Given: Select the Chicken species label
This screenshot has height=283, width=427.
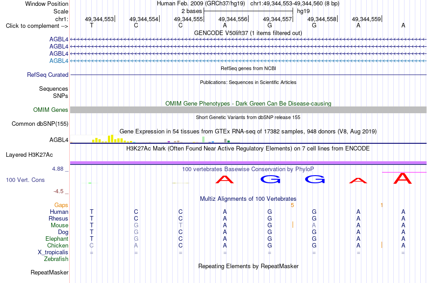Looking at the screenshot, I should 58,245.
